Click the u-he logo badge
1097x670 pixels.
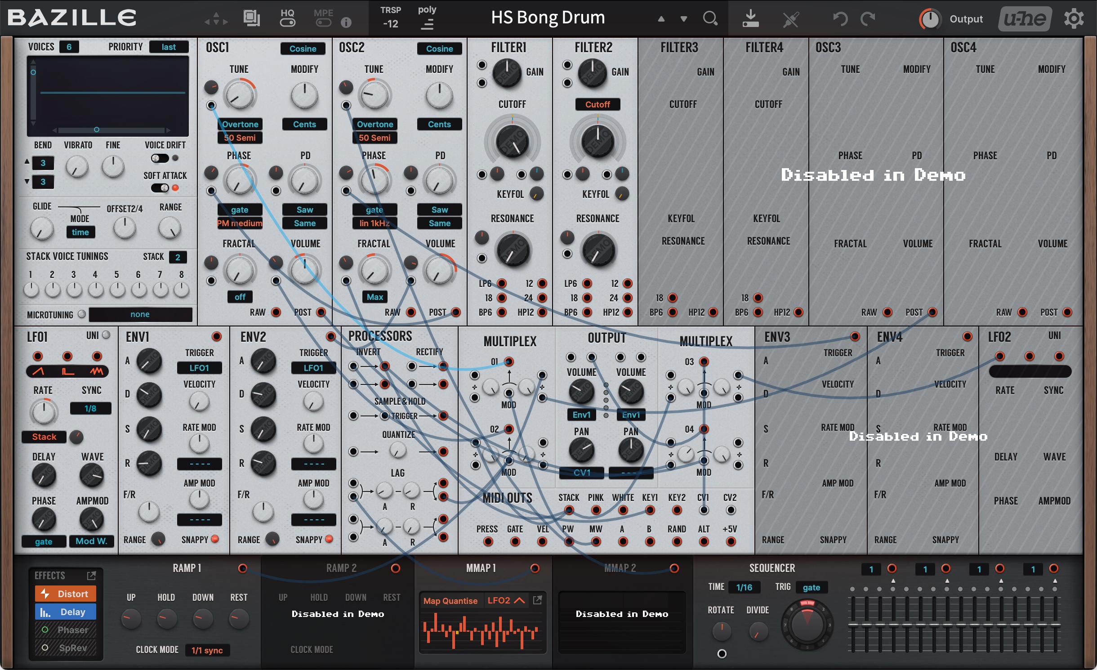click(1025, 18)
